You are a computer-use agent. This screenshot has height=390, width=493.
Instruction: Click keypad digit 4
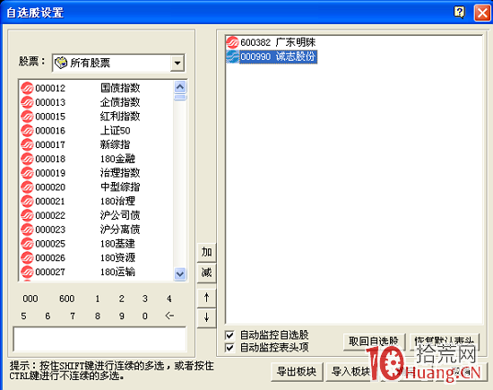click(169, 299)
